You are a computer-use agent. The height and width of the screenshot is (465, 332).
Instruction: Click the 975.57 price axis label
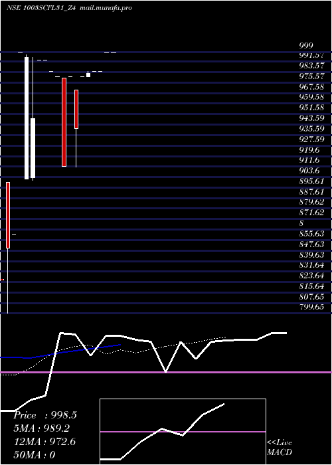(x=311, y=76)
